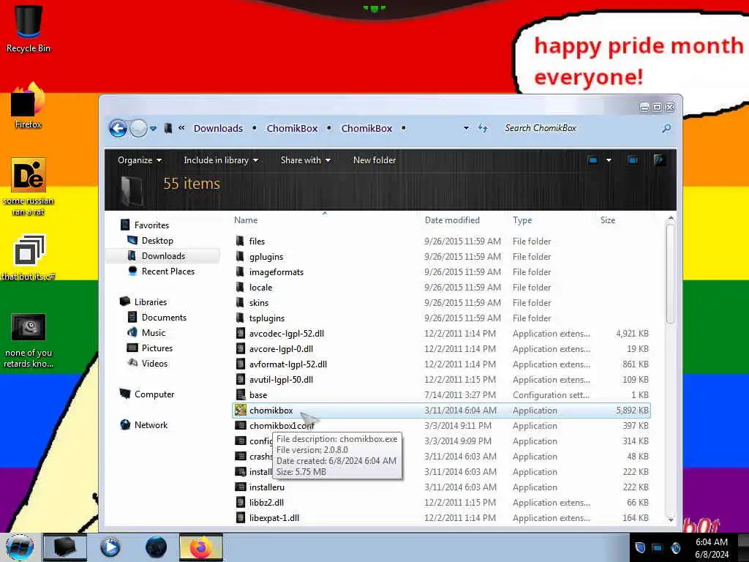The image size is (749, 562).
Task: Open the Organize menu
Action: click(x=140, y=160)
